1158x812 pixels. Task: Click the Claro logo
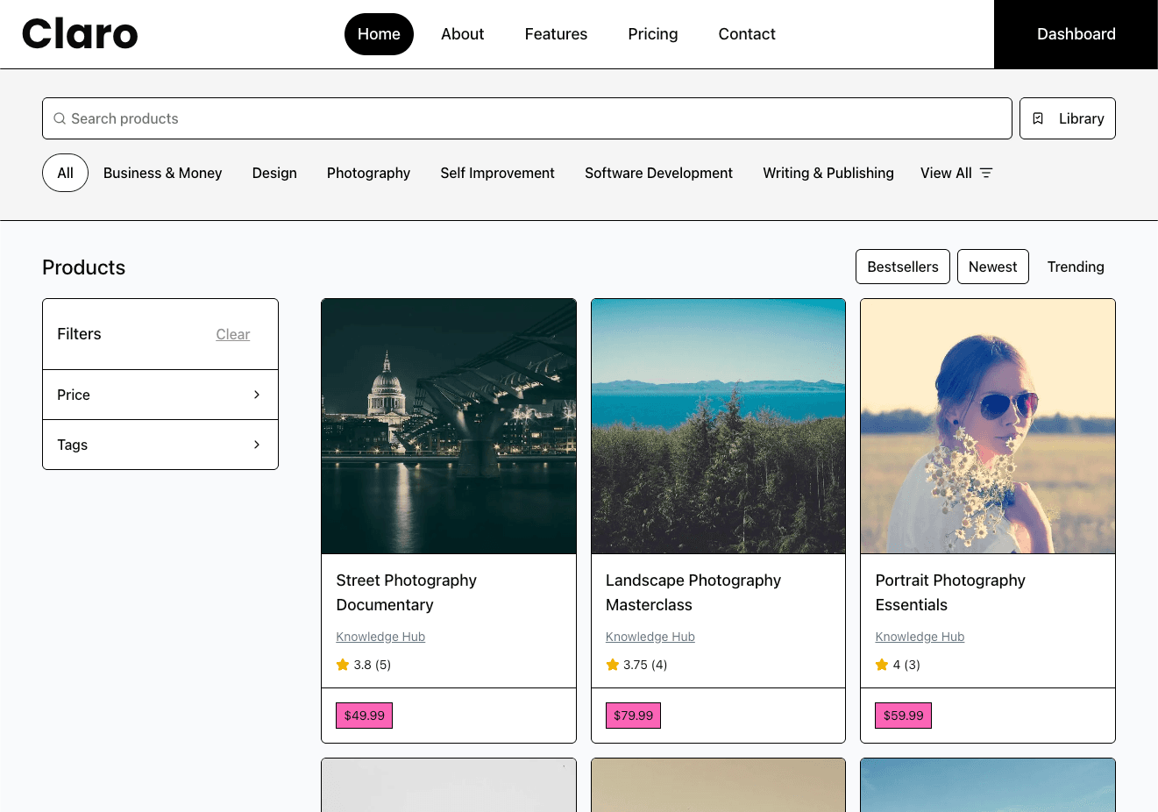pos(79,33)
